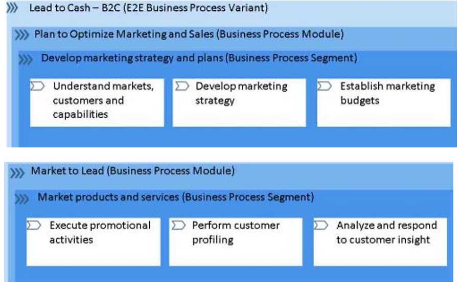Select the Lead to Cash – B2C header text
The image size is (461, 282).
pos(149,8)
